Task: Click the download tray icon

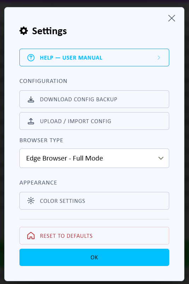Action: (x=31, y=99)
